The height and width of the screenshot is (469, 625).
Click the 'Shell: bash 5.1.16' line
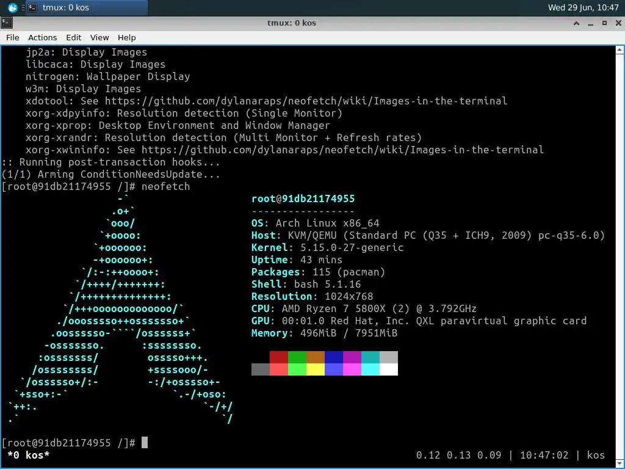pyautogui.click(x=306, y=285)
